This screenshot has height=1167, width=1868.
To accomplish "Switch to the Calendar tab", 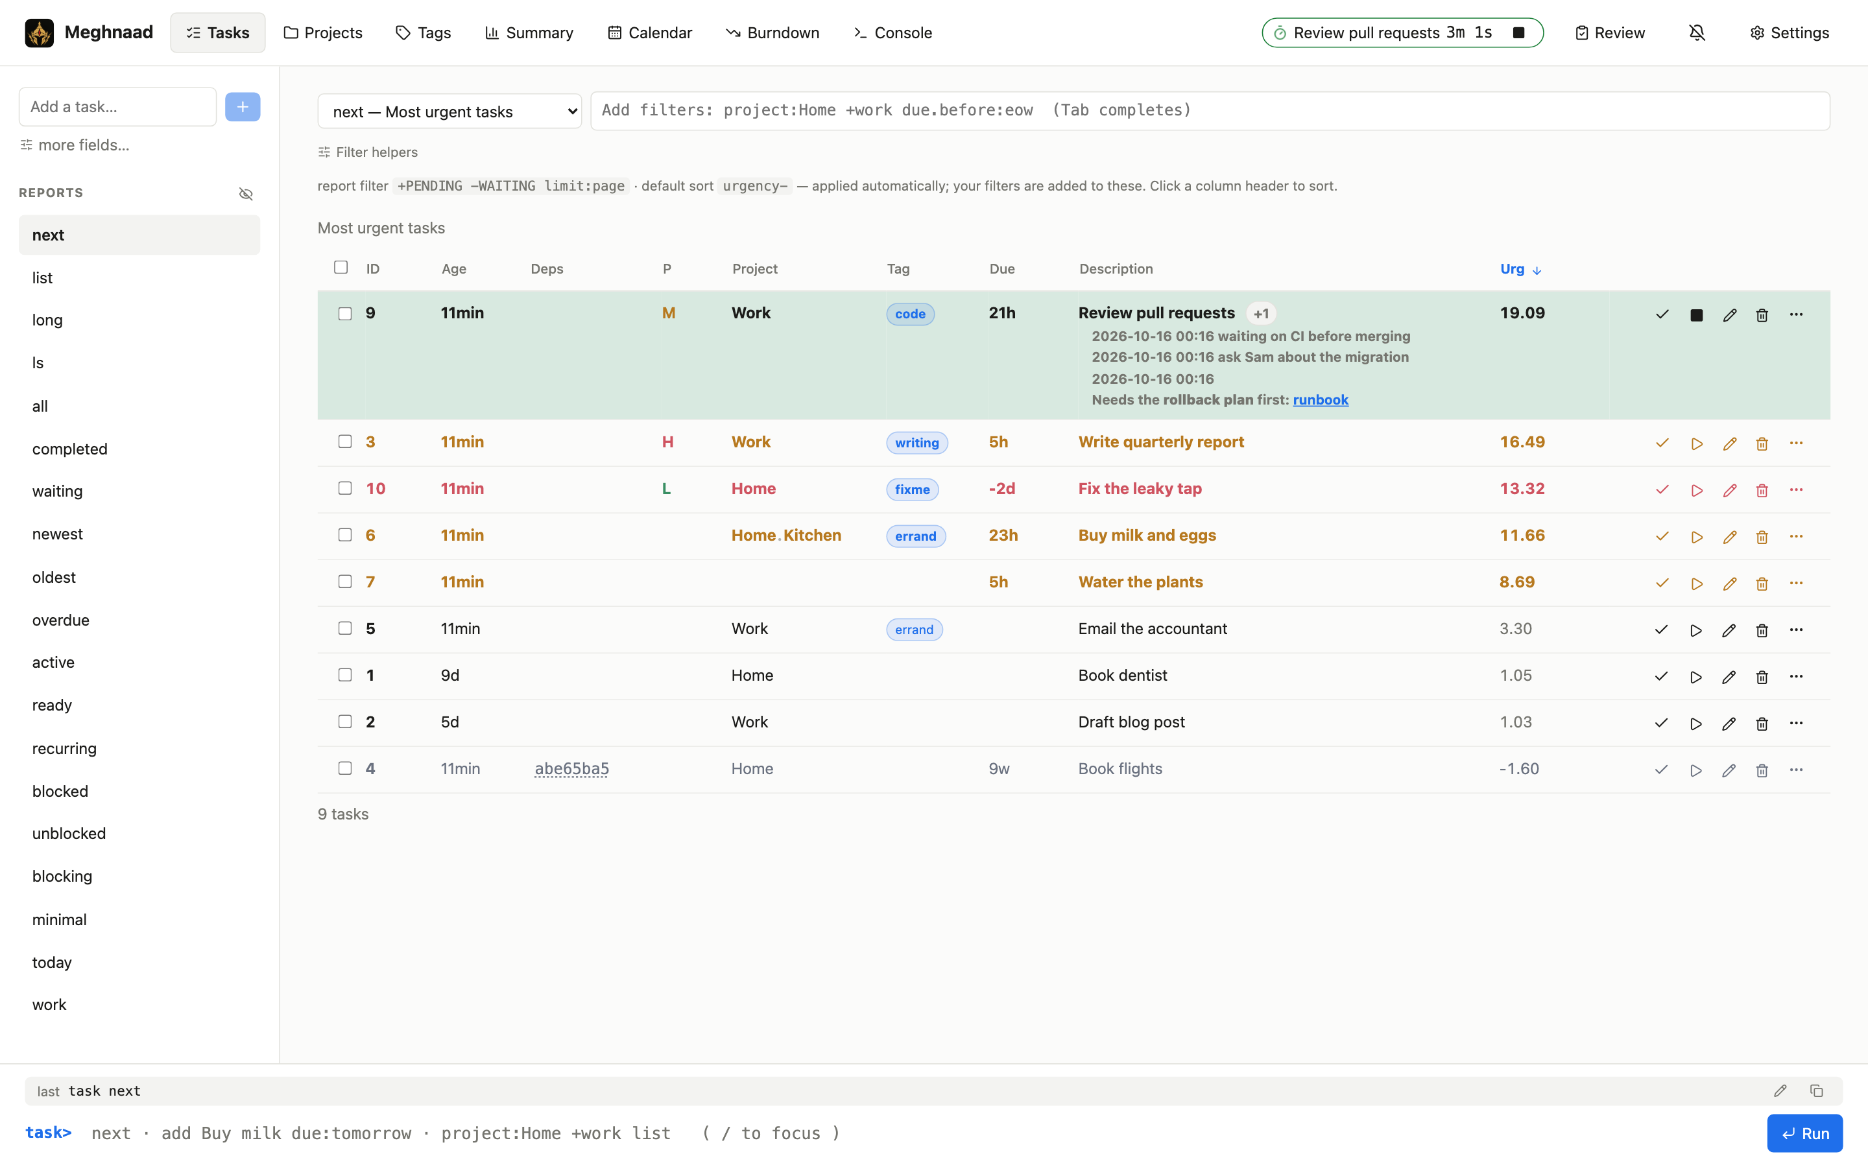I will 650,32.
